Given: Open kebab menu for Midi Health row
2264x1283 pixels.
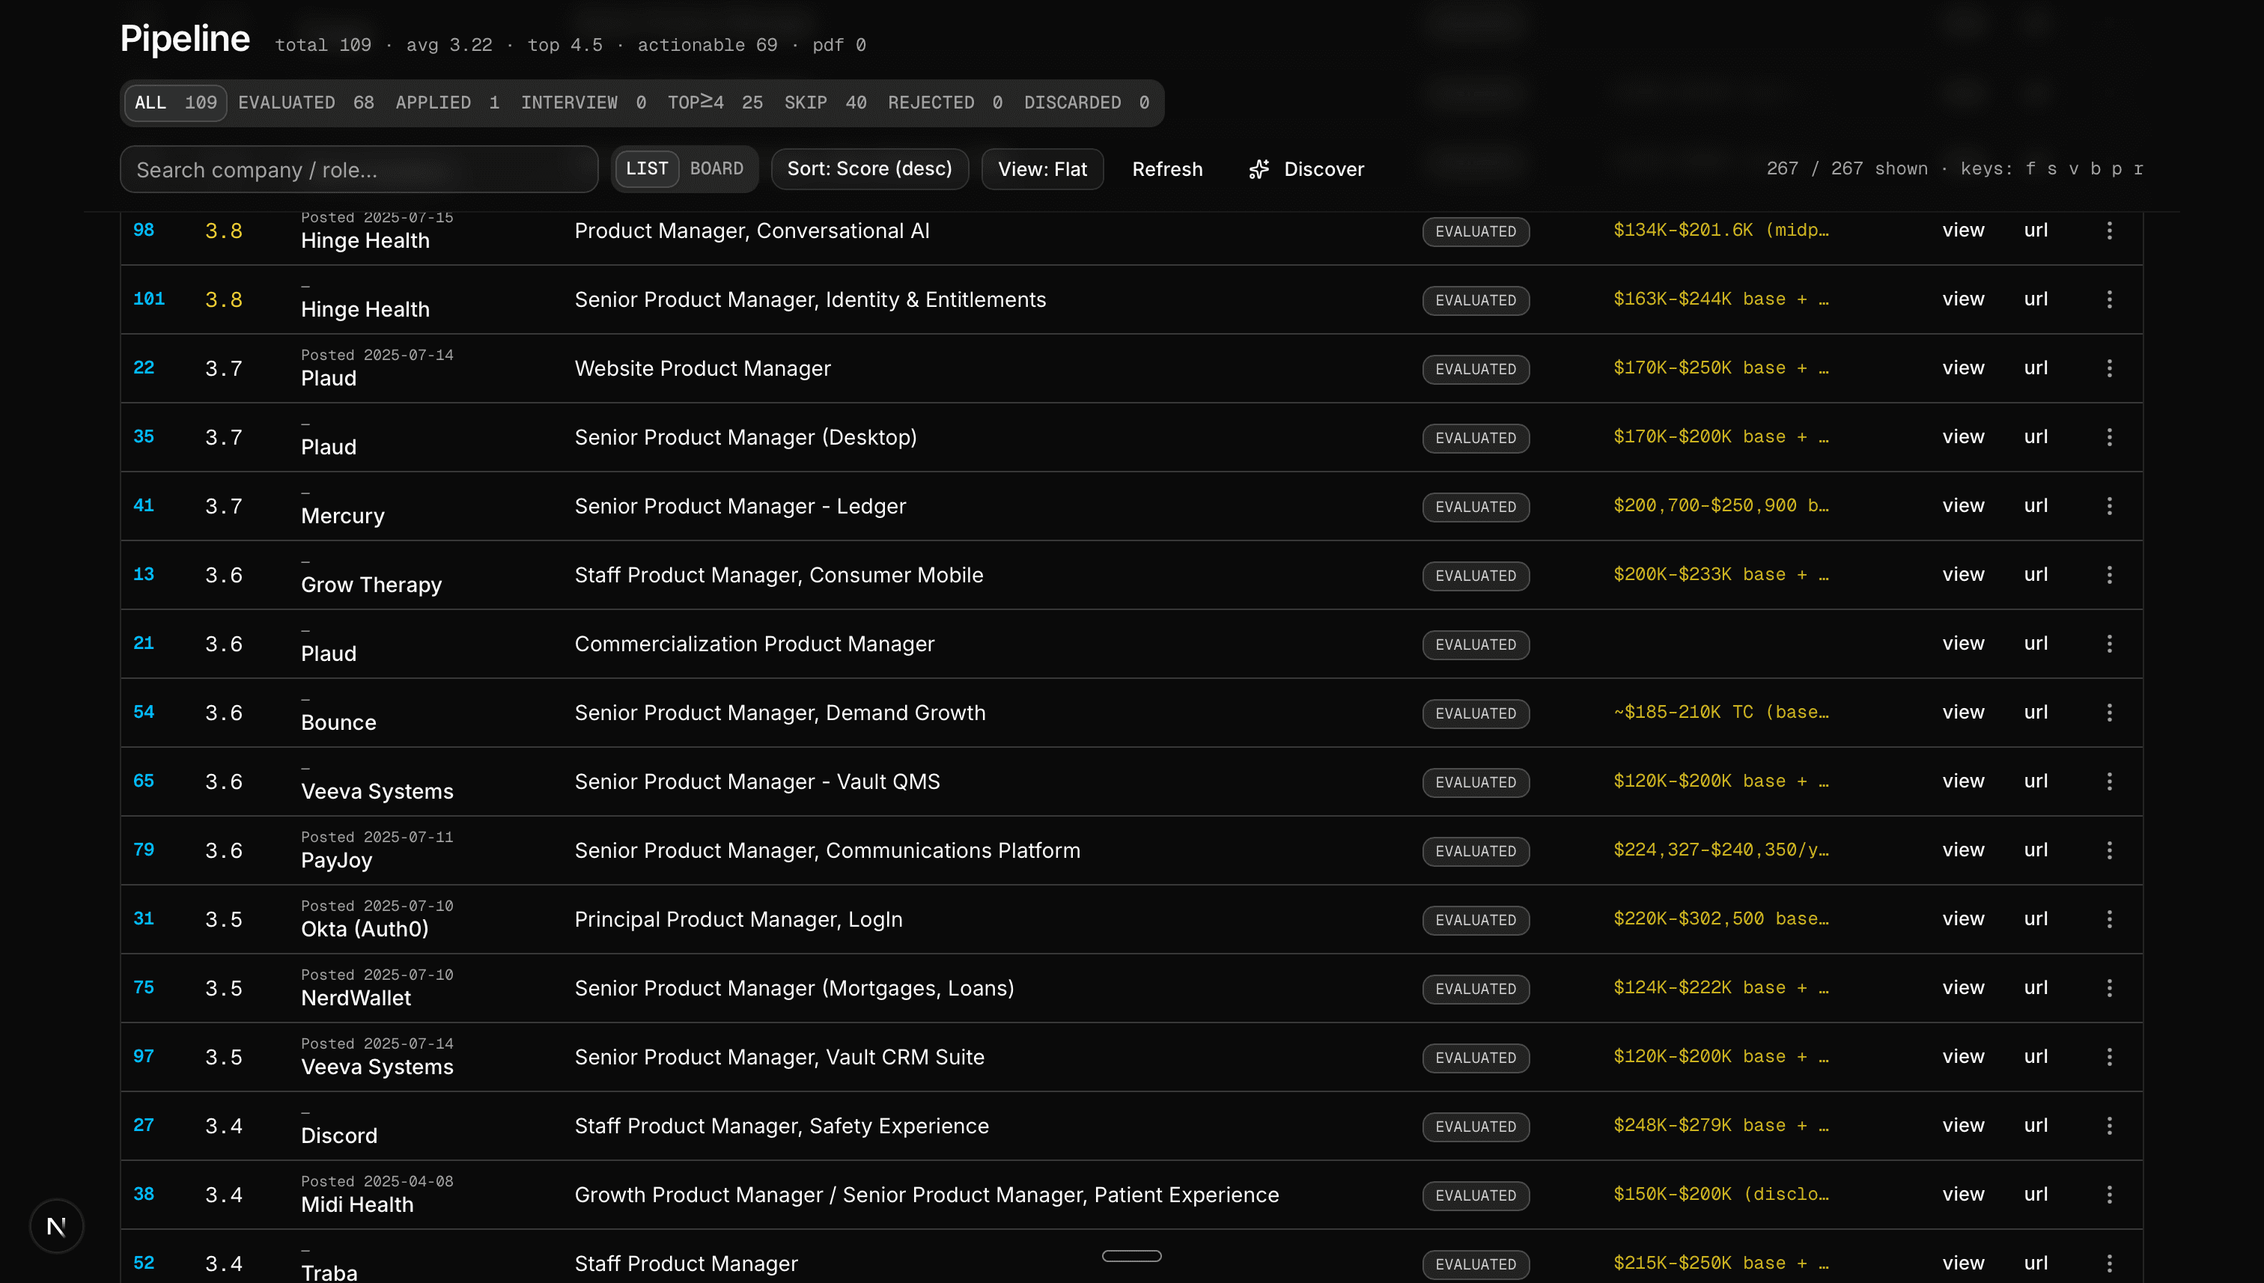Looking at the screenshot, I should pos(2109,1194).
